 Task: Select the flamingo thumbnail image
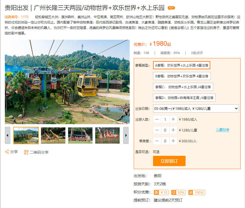click(x=107, y=136)
